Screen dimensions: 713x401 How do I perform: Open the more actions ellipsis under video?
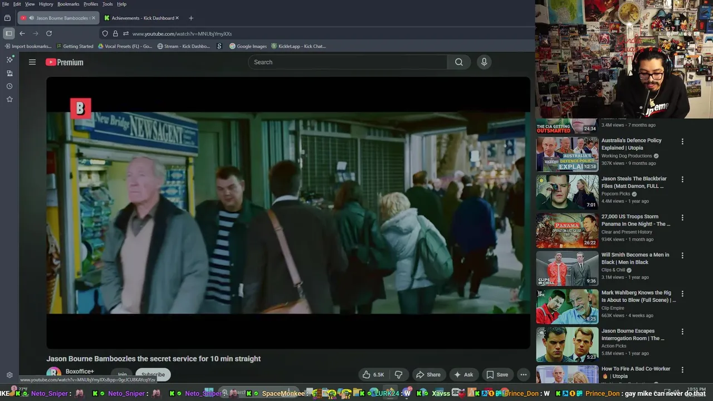click(524, 375)
